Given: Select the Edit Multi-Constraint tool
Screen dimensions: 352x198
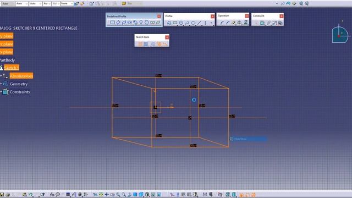Looking at the screenshot, I should (280, 23).
